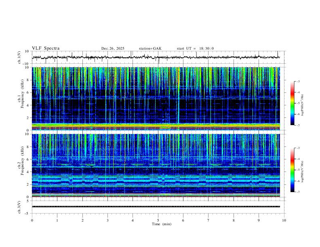Click the "-7" tick on ch.2 color bar
The image size is (320, 247).
click(x=298, y=192)
